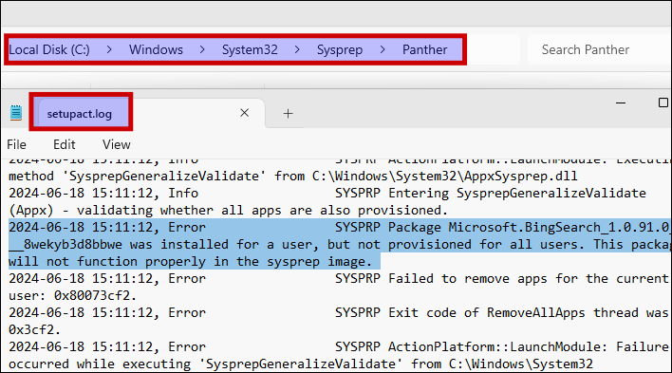The height and width of the screenshot is (373, 672).
Task: Close the setupact.log tab
Action: click(x=244, y=113)
